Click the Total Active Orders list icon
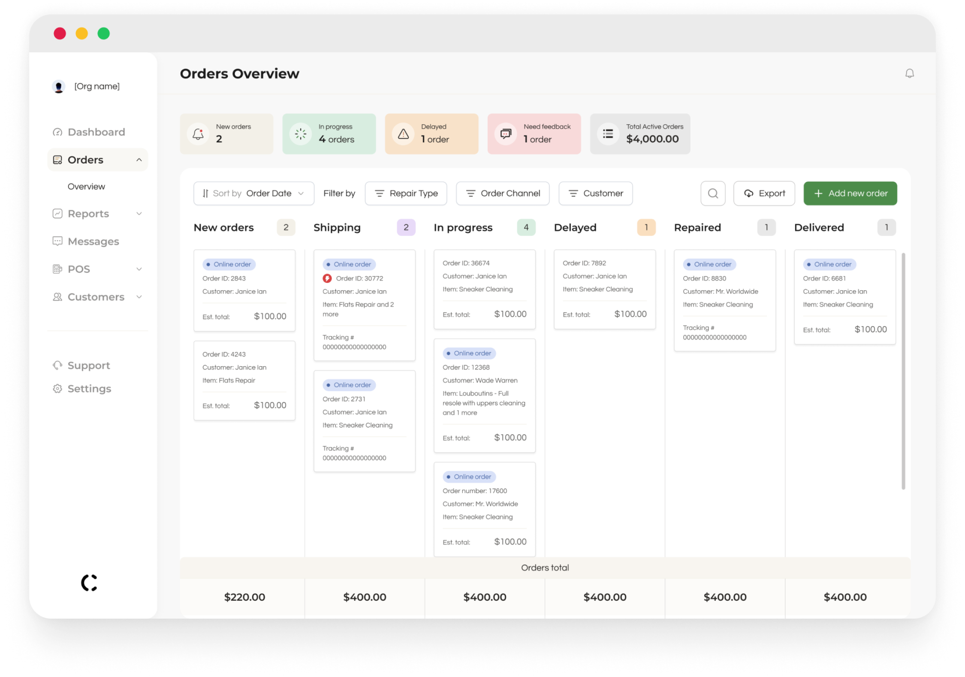Image resolution: width=965 pixels, height=677 pixels. pyautogui.click(x=608, y=134)
